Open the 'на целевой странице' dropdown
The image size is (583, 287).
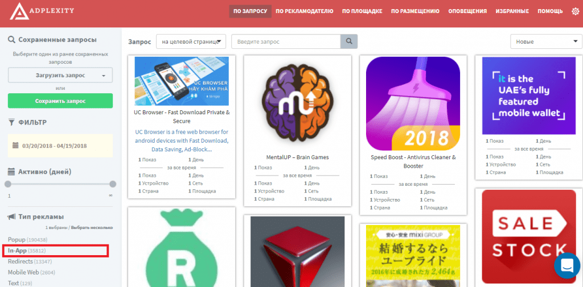(191, 41)
